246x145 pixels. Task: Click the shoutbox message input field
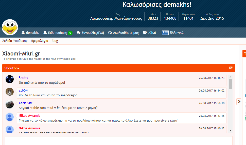(119, 141)
